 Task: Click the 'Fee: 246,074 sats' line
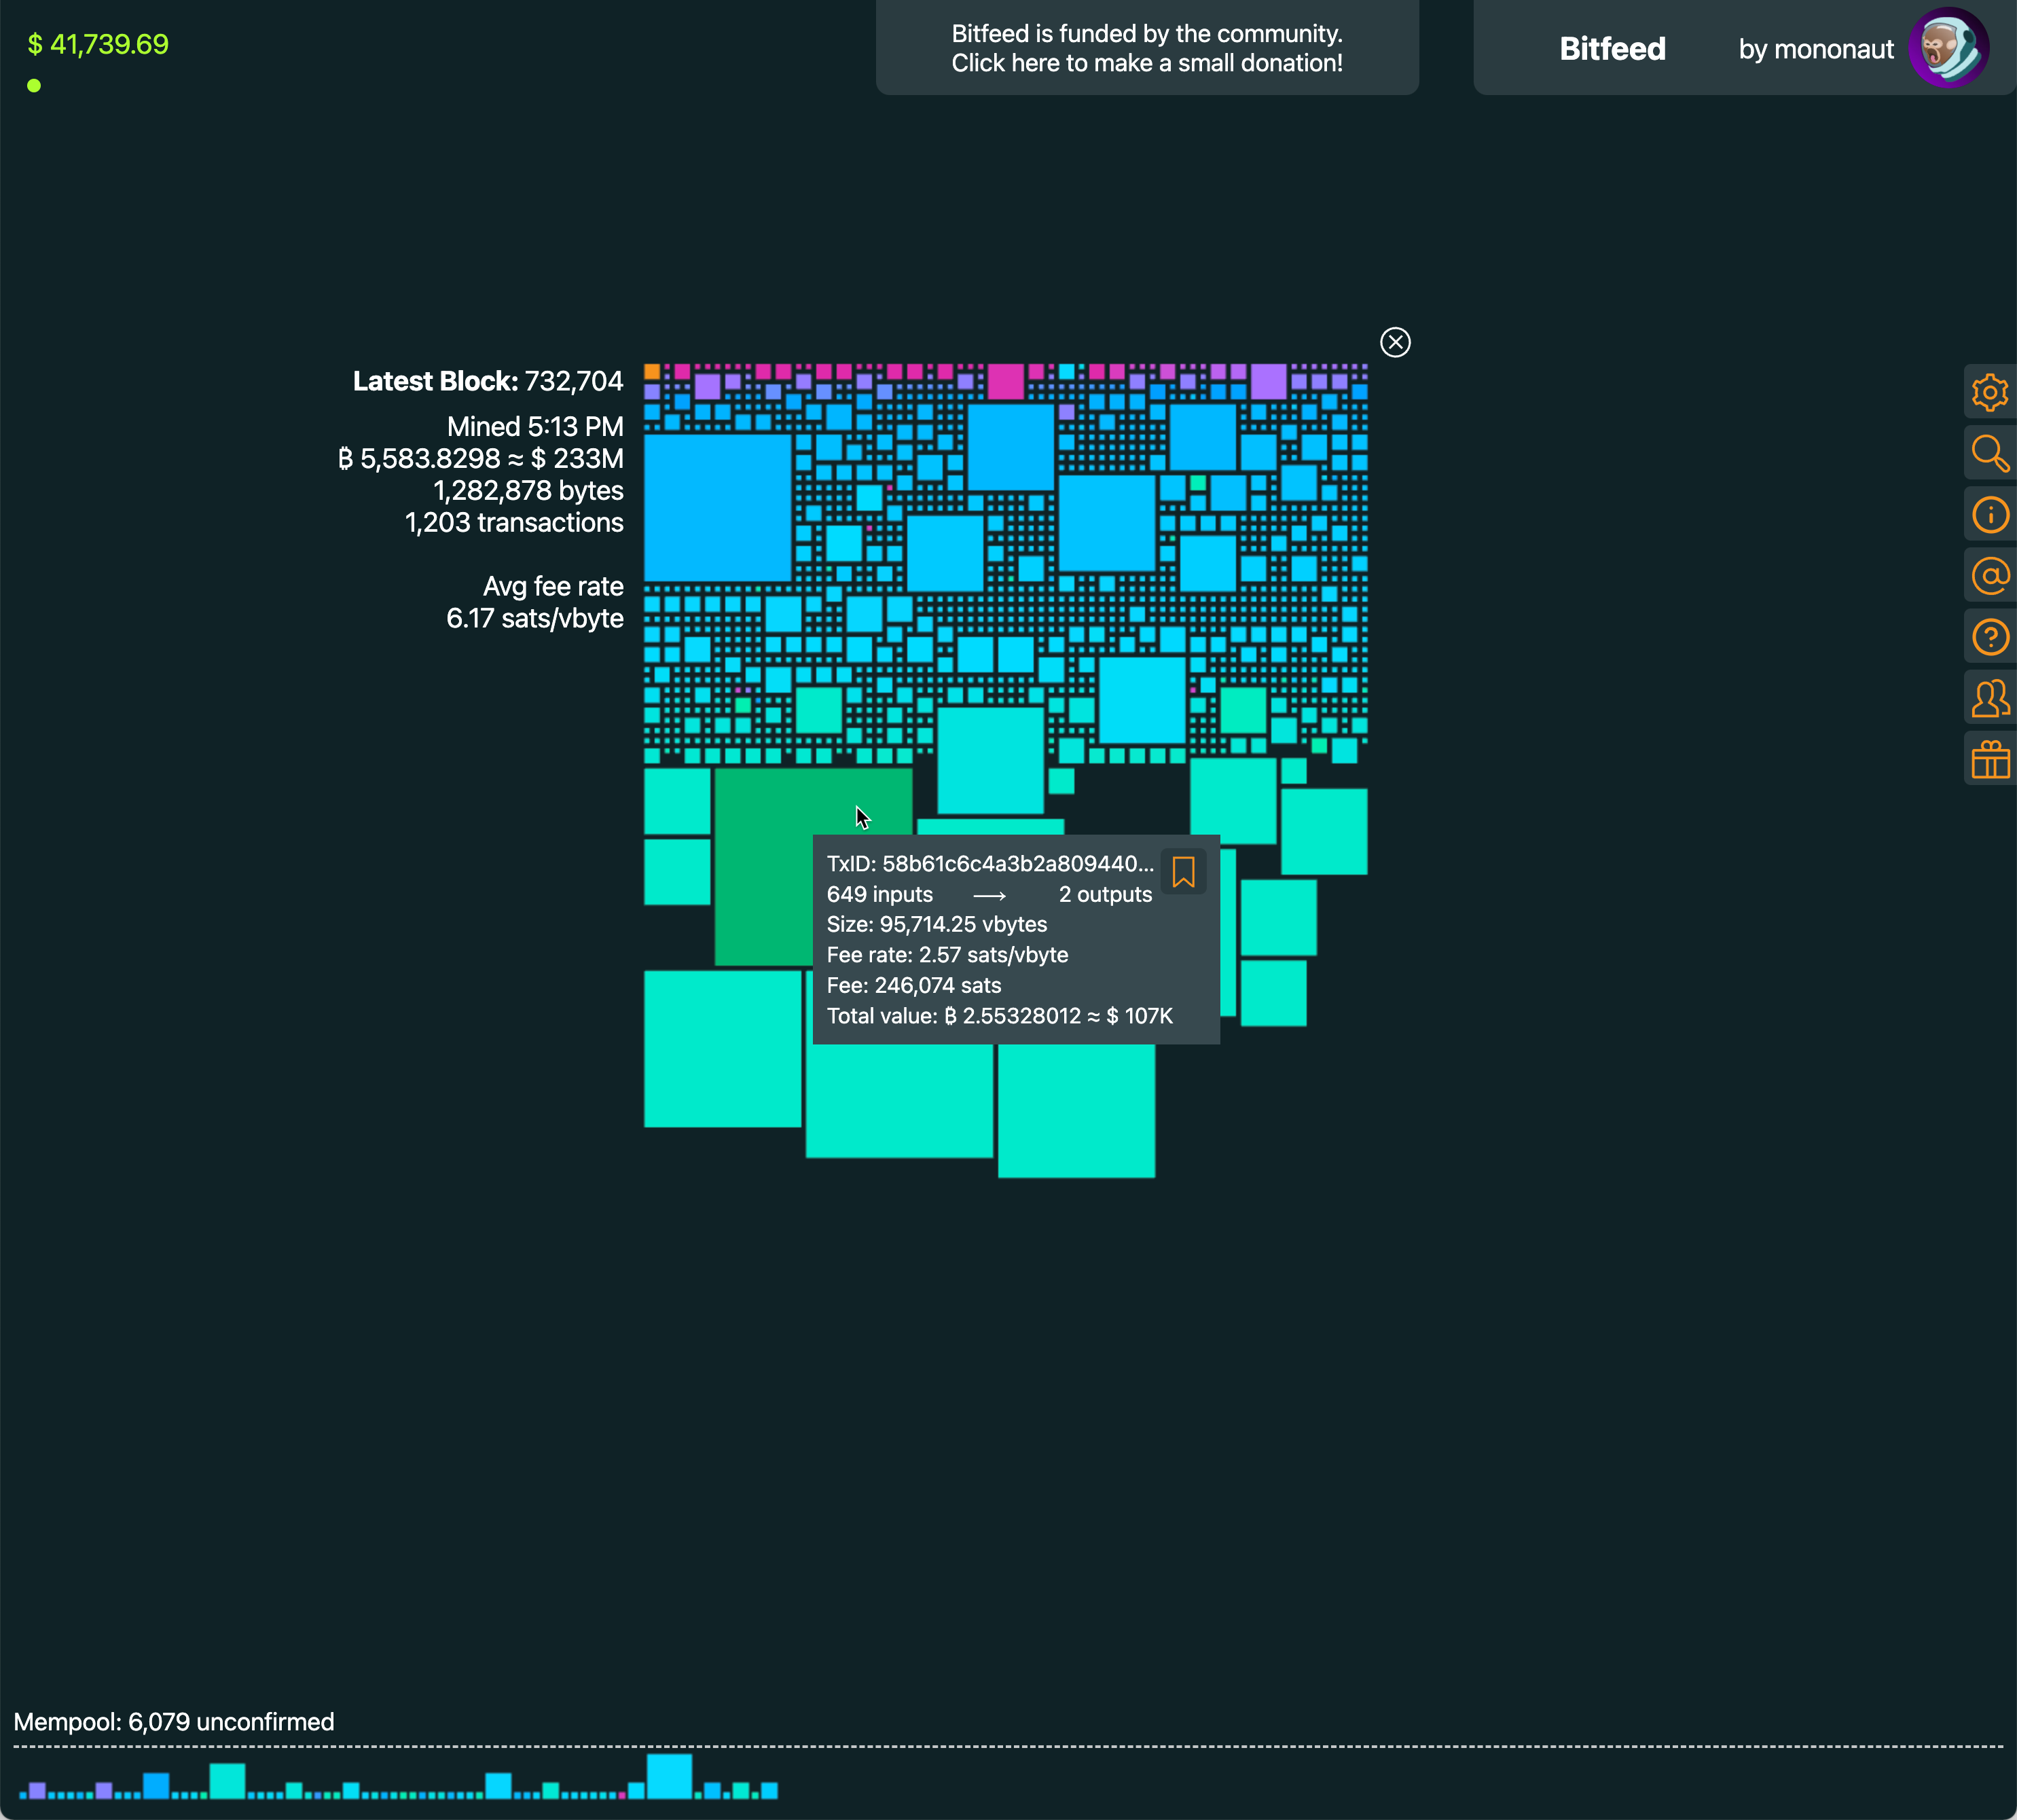click(914, 986)
